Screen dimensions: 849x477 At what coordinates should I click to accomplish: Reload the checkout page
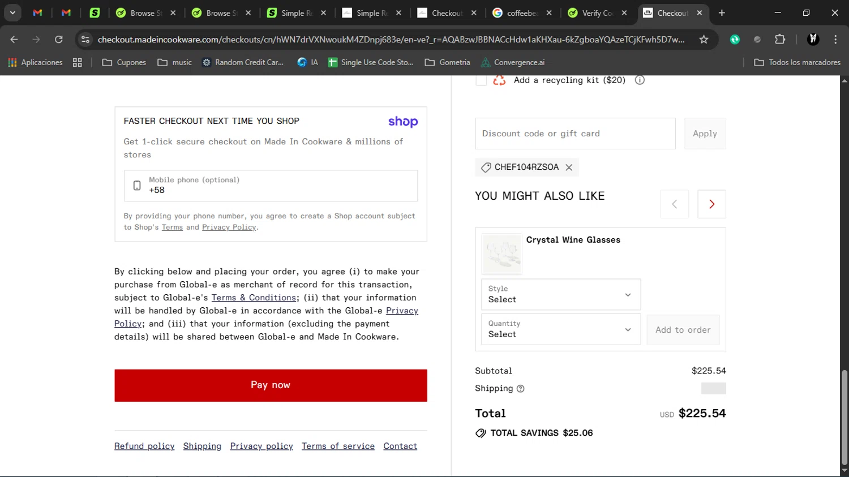click(x=58, y=39)
